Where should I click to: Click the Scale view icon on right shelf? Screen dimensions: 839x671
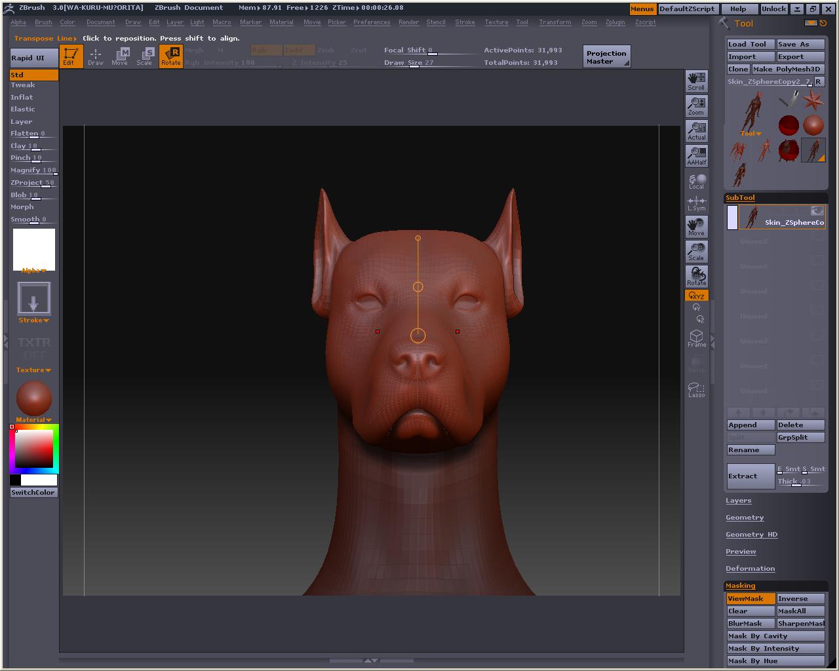[696, 252]
